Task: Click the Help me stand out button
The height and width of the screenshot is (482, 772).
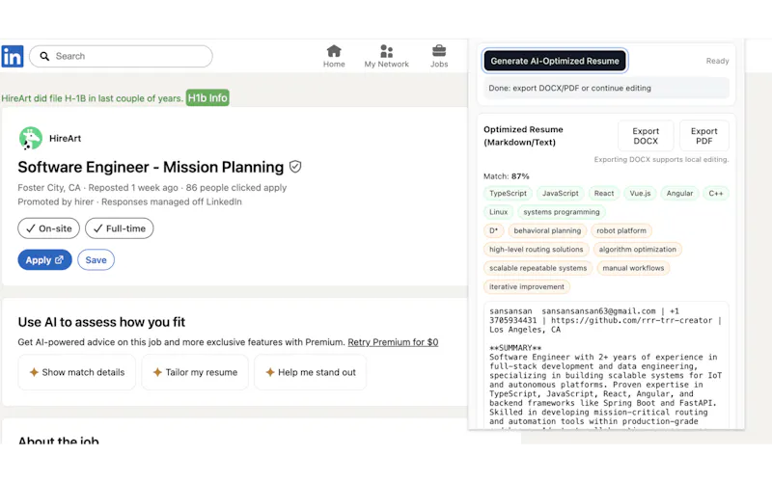Action: point(310,372)
